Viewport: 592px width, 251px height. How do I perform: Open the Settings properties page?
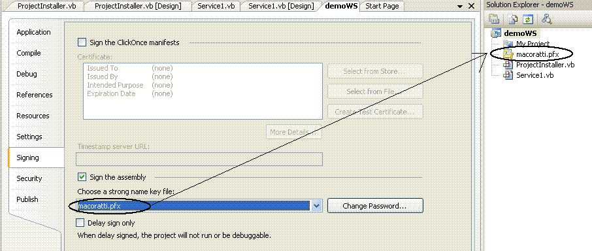(x=29, y=137)
